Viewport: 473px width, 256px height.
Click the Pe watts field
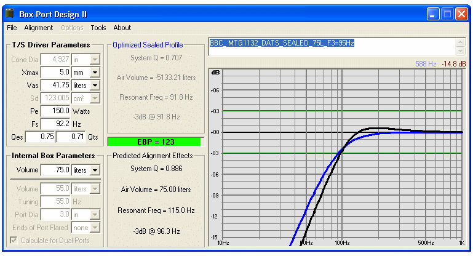[x=55, y=111]
